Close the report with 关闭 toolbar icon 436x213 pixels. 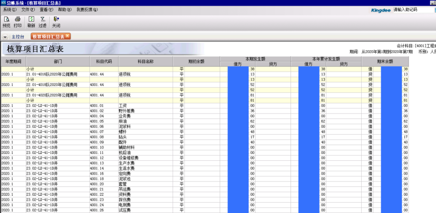coord(56,22)
